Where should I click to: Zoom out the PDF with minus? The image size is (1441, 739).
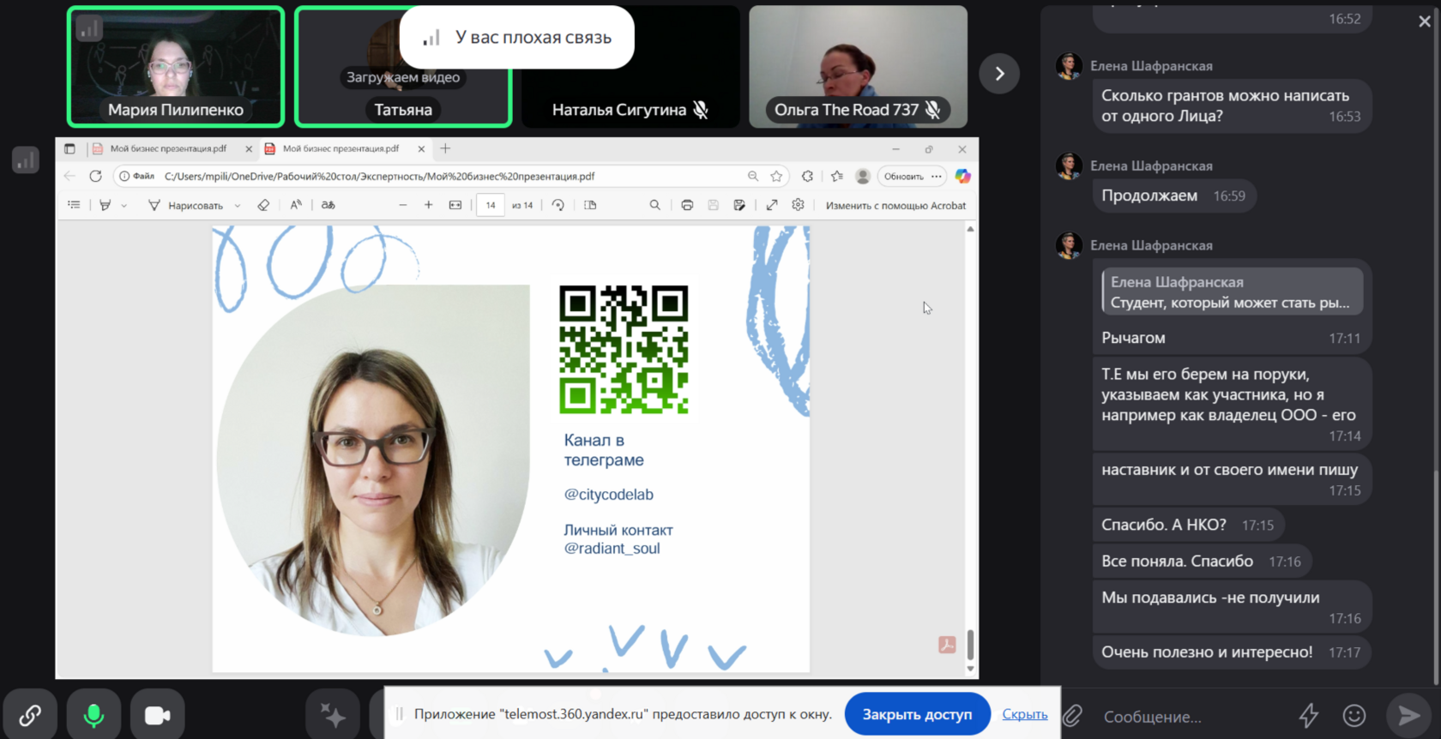pos(402,205)
